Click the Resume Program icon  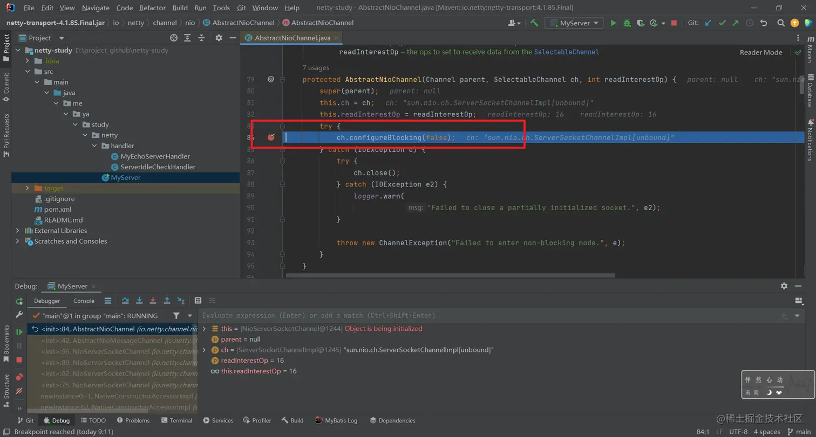[x=19, y=331]
